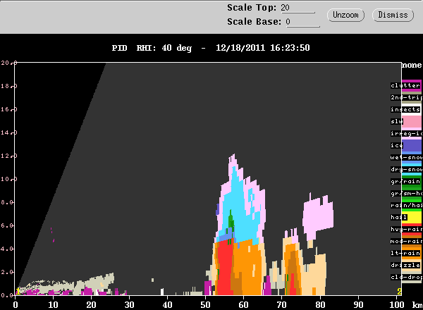The height and width of the screenshot is (310, 423).
Task: Click the gr/rain legend label
Action: 405,181
